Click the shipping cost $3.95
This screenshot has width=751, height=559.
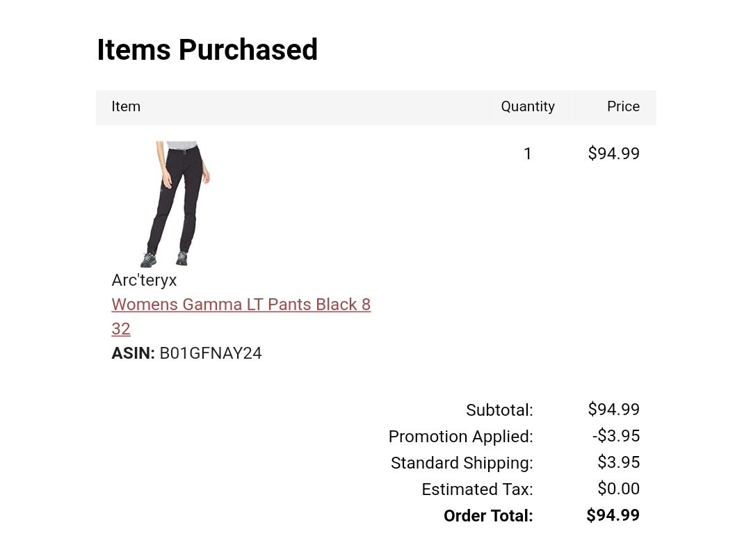point(618,462)
